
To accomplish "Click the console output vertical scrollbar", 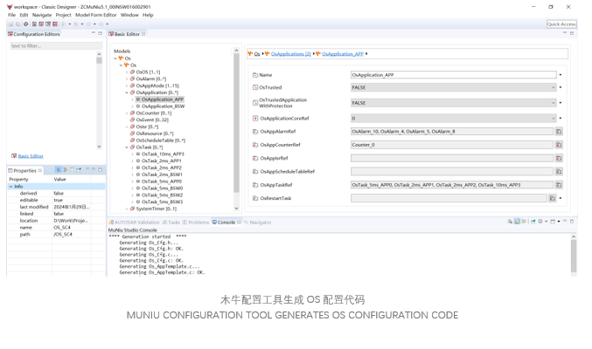I will pos(574,256).
